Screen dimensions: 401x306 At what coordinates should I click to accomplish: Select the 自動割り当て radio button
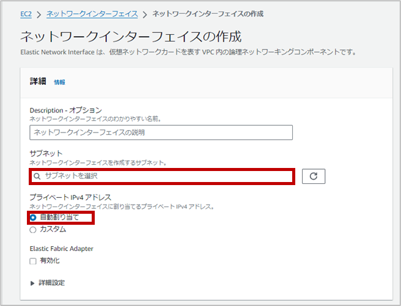pyautogui.click(x=33, y=217)
